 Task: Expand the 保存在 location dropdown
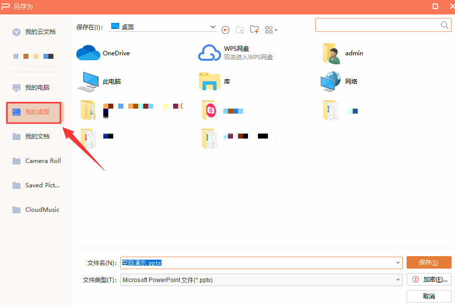(x=213, y=27)
